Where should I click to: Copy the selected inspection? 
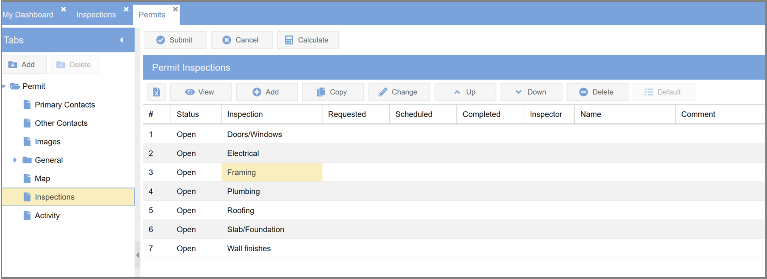pyautogui.click(x=333, y=92)
